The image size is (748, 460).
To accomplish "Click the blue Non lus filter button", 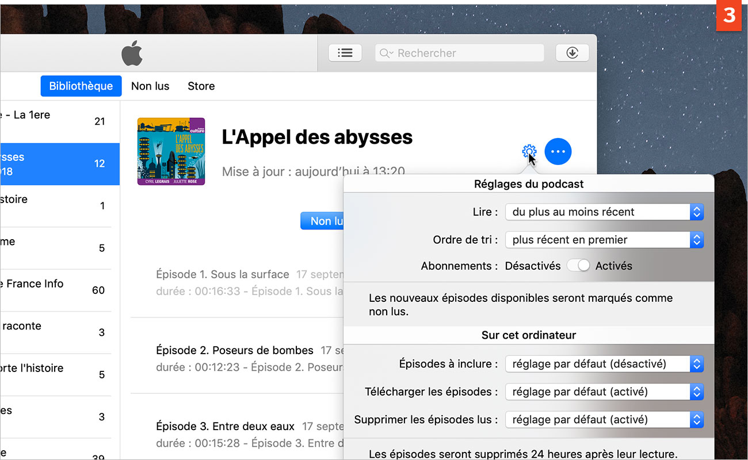I will 322,221.
